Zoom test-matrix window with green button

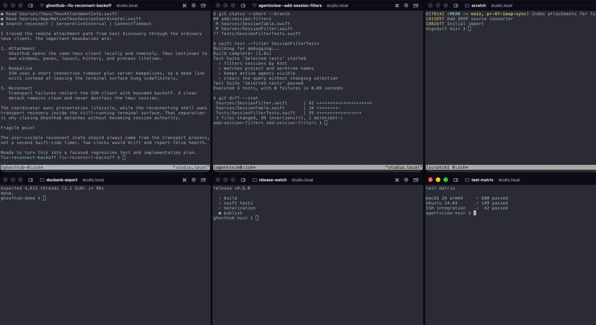point(446,180)
